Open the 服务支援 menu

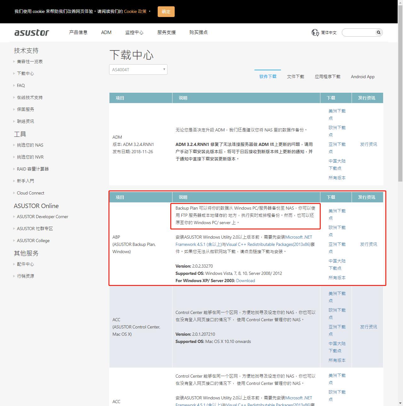click(x=166, y=32)
